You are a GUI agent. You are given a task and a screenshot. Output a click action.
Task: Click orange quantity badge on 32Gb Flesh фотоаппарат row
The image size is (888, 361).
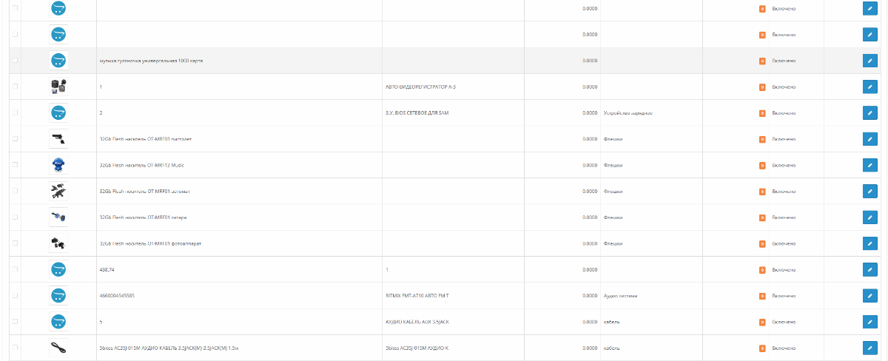[x=762, y=243]
